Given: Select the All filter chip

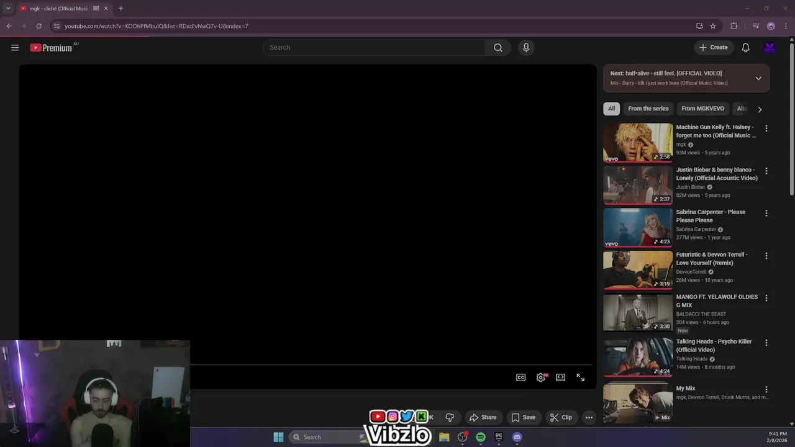Looking at the screenshot, I should [611, 109].
